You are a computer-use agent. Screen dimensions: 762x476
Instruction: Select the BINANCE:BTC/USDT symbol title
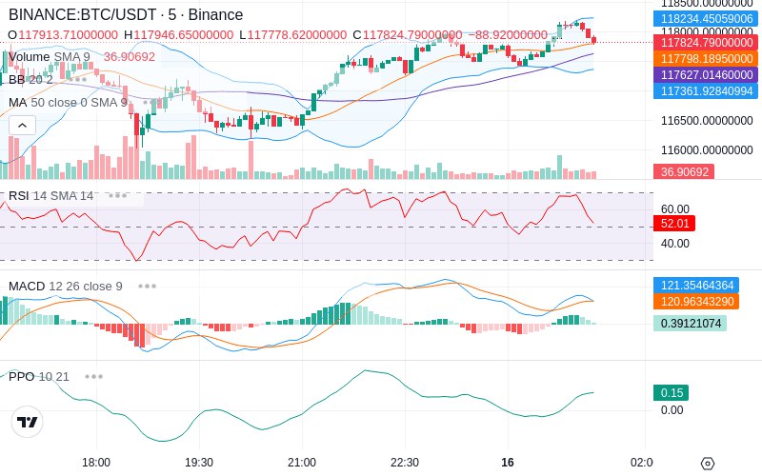coord(126,14)
